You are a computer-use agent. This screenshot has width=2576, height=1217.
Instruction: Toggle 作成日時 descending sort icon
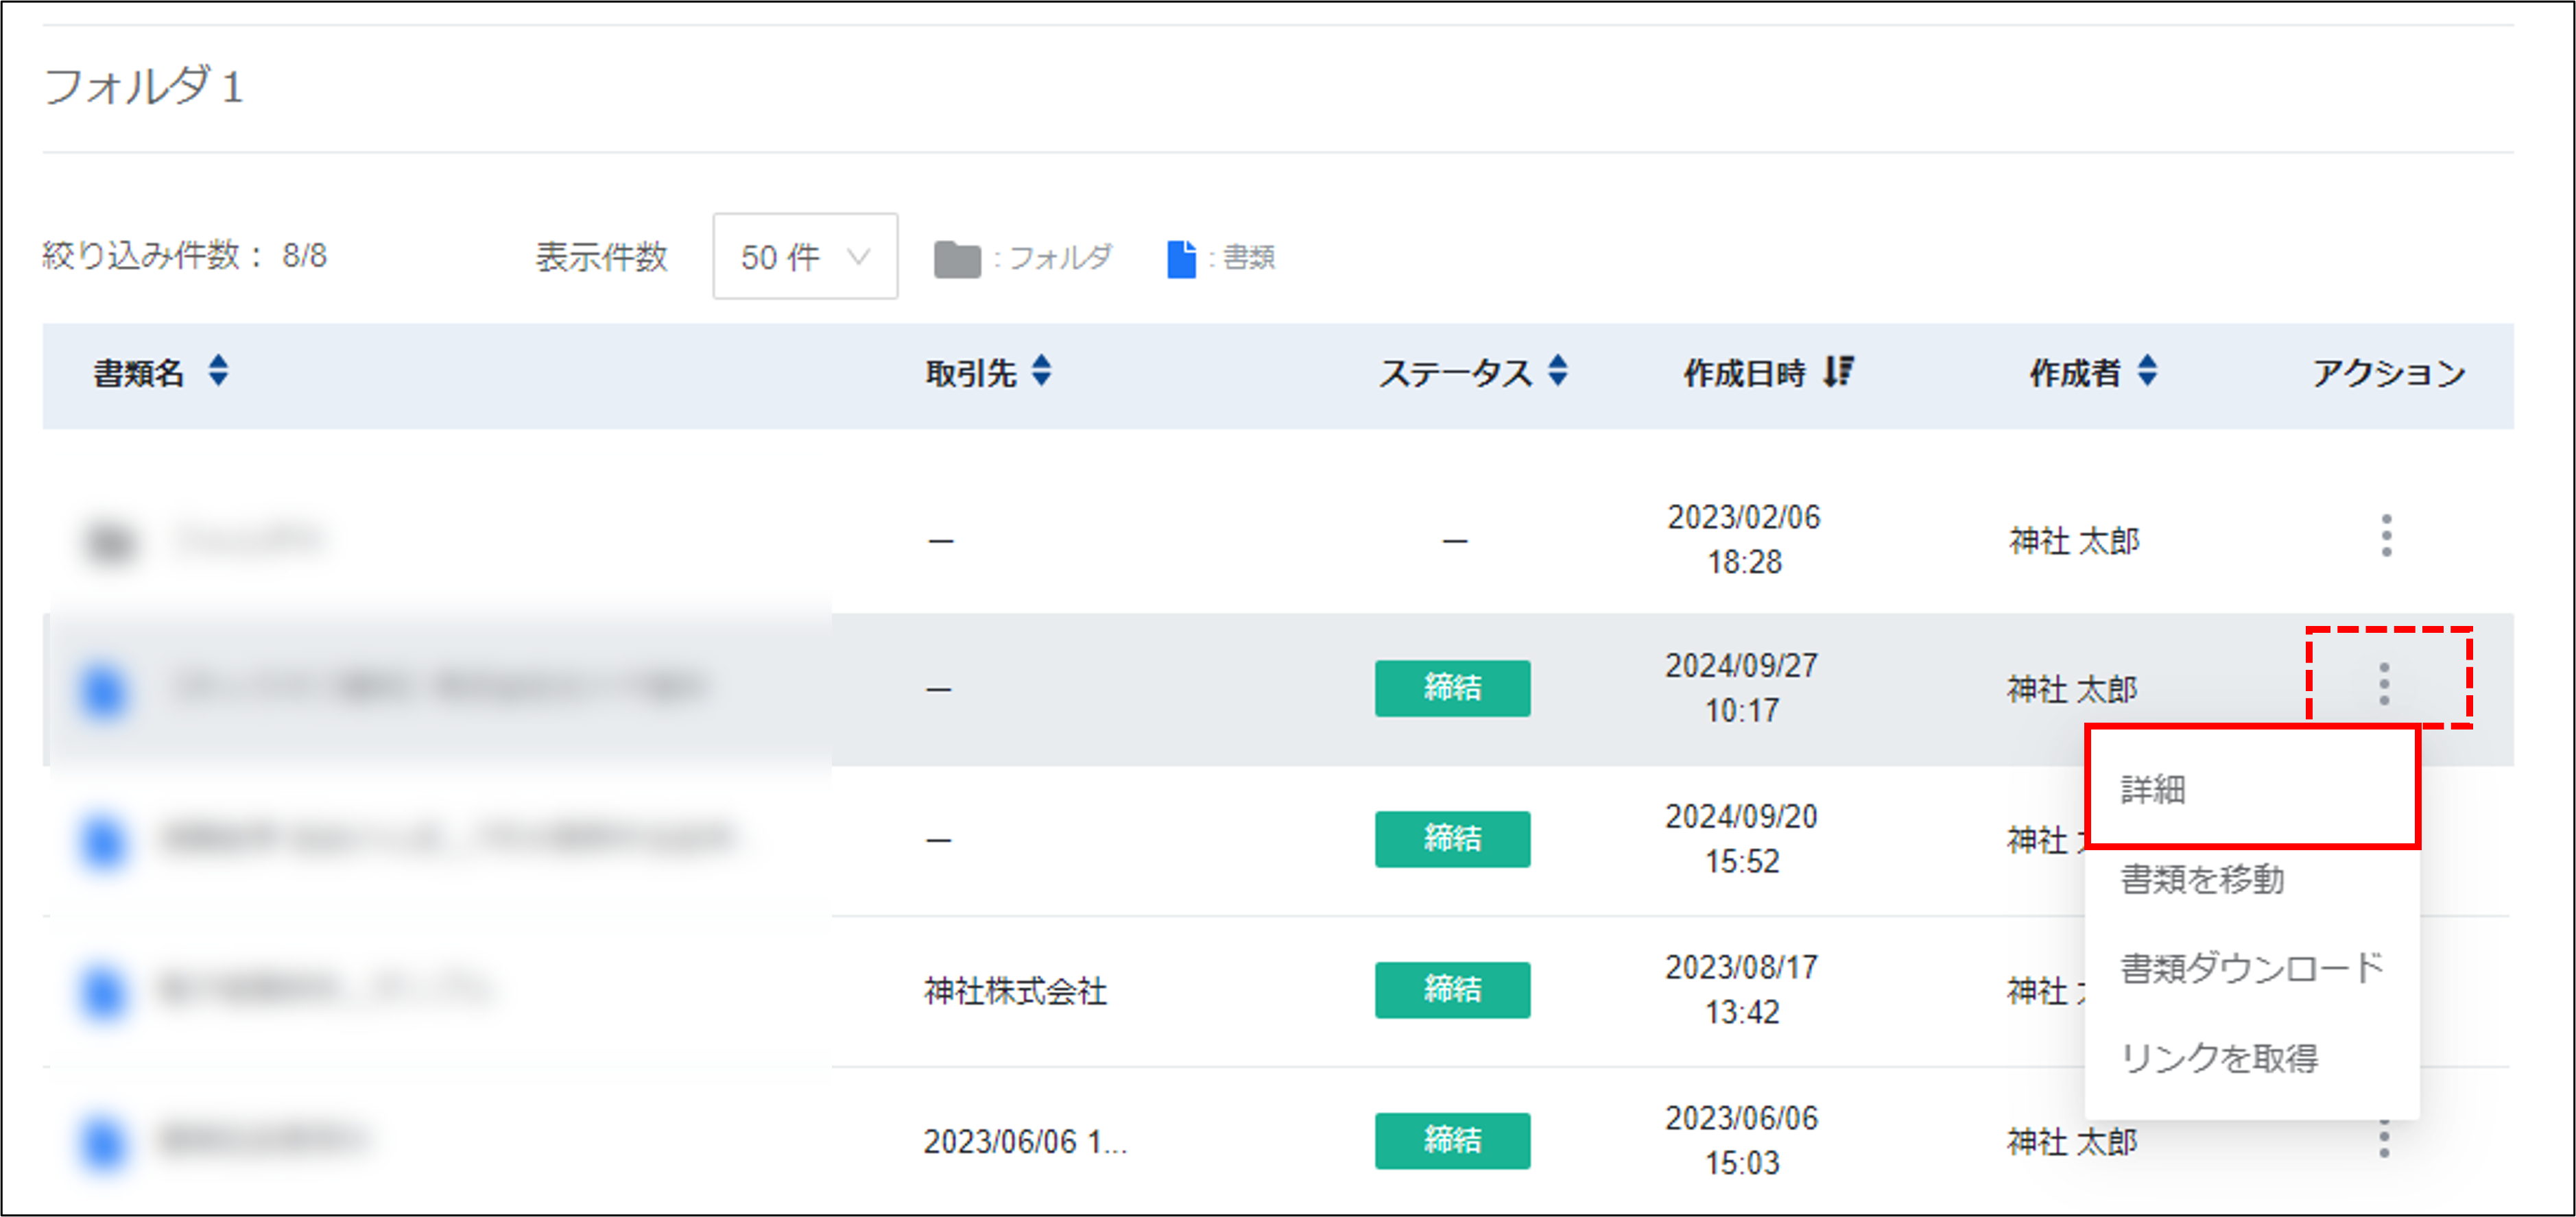point(1838,372)
